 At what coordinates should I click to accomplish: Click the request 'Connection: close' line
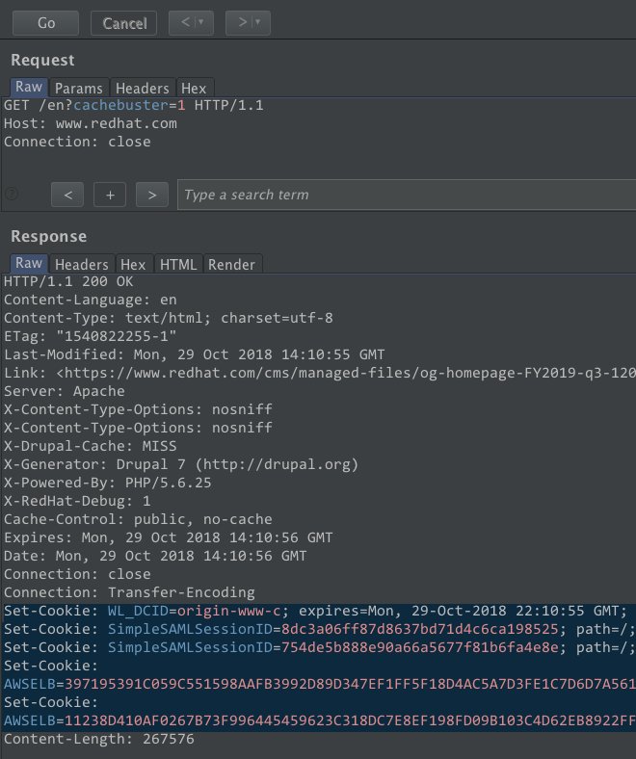pyautogui.click(x=77, y=142)
